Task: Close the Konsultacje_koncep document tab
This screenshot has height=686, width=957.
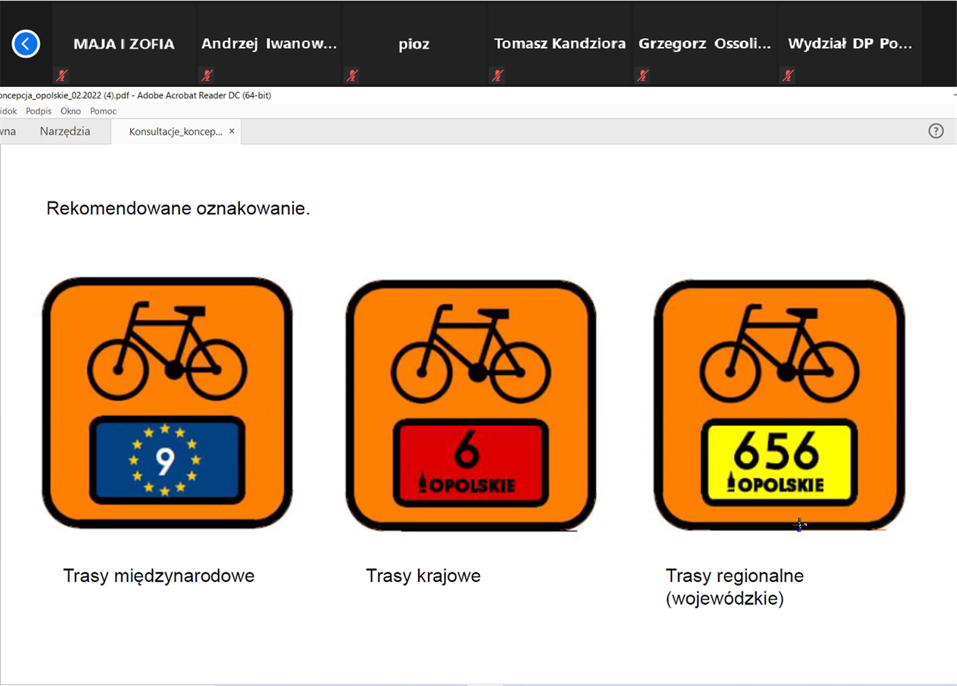Action: tap(232, 131)
